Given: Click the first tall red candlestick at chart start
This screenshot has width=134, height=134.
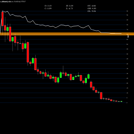Looking at the screenshot, I should coord(2,19).
